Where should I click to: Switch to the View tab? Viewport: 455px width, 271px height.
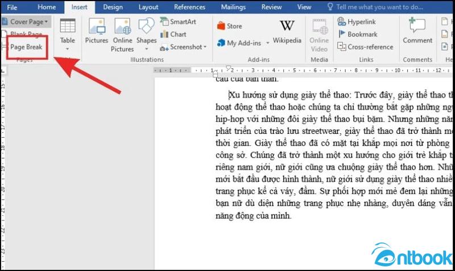point(304,7)
